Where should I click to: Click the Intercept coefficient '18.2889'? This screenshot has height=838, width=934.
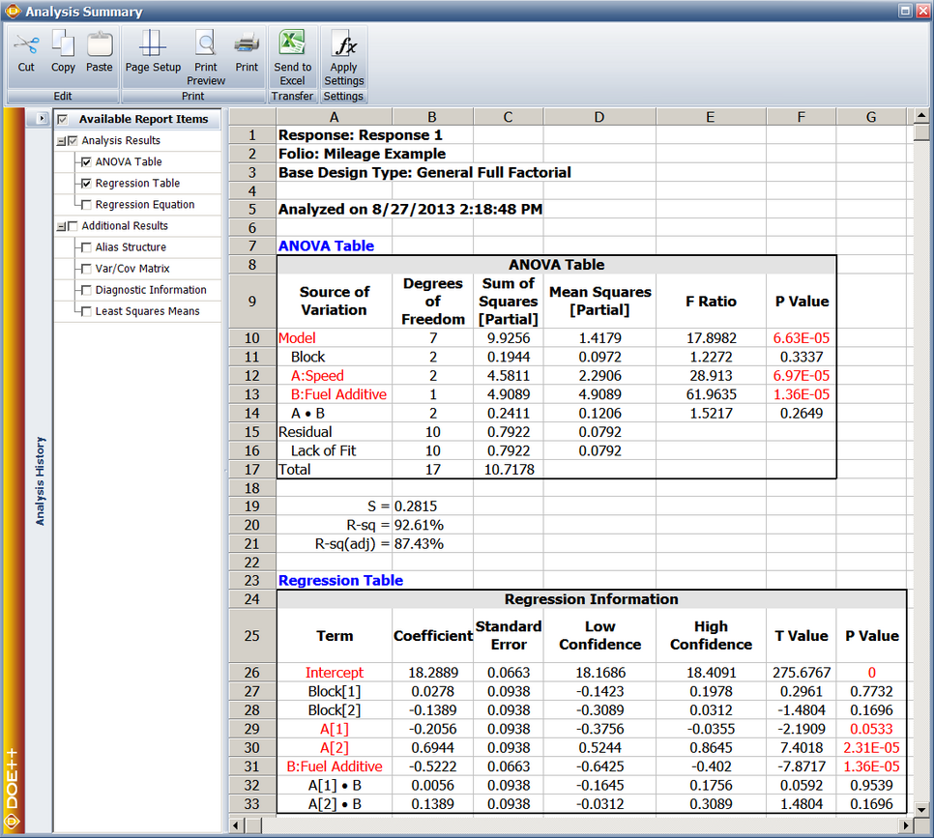(x=432, y=673)
